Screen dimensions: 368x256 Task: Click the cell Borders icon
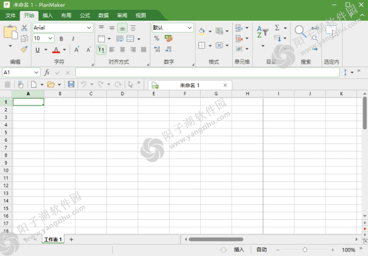pyautogui.click(x=202, y=45)
